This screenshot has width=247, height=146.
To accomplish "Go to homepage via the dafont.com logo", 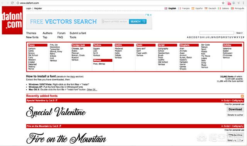I will tap(12, 20).
